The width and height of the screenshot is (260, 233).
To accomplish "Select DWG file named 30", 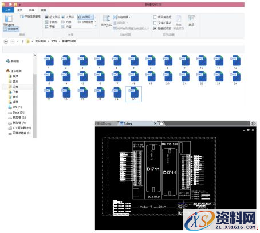I will (133, 94).
